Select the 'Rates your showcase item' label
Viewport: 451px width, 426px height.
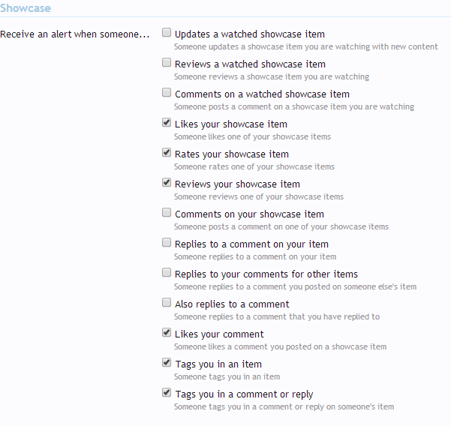click(x=231, y=154)
